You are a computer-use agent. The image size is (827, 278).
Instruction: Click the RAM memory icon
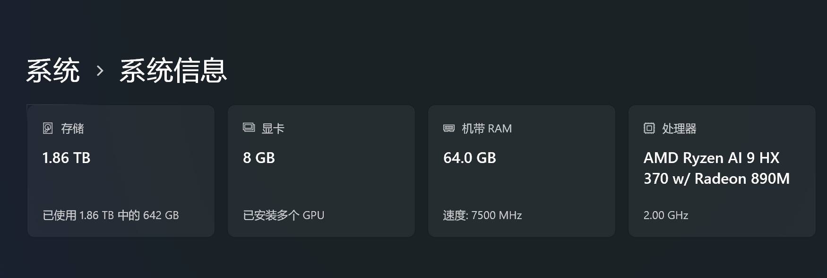point(449,128)
